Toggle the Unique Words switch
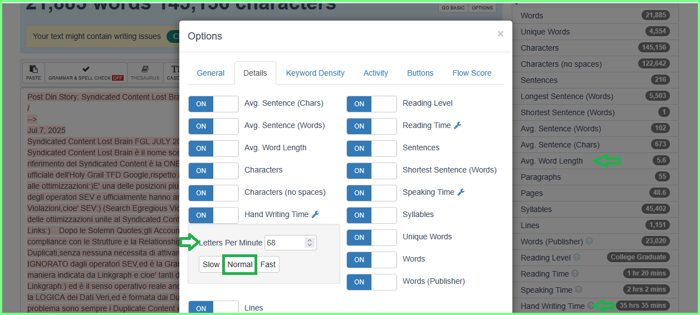The width and height of the screenshot is (700, 315). (371, 237)
